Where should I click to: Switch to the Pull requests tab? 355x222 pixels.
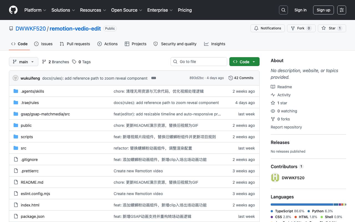75,44
